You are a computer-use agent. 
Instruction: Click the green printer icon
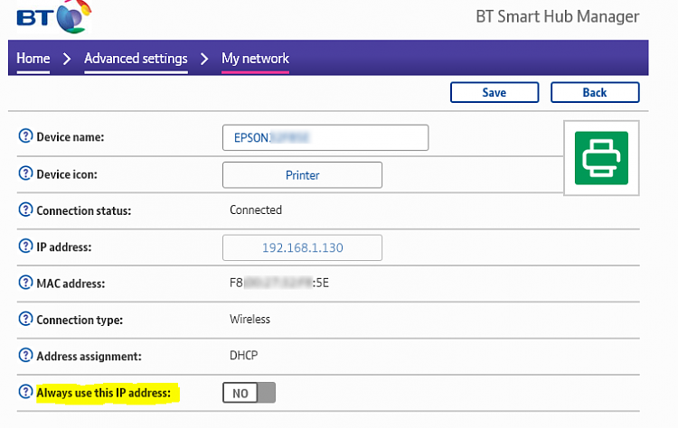(601, 158)
